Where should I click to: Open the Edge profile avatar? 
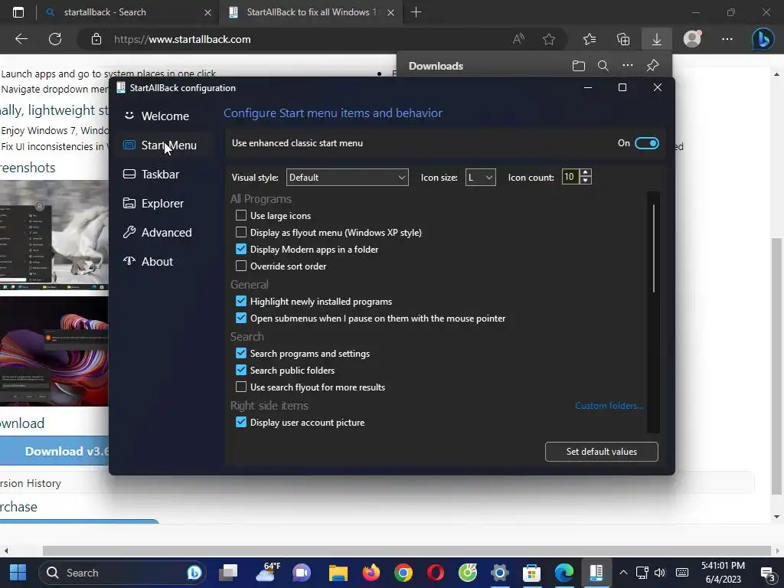(692, 38)
